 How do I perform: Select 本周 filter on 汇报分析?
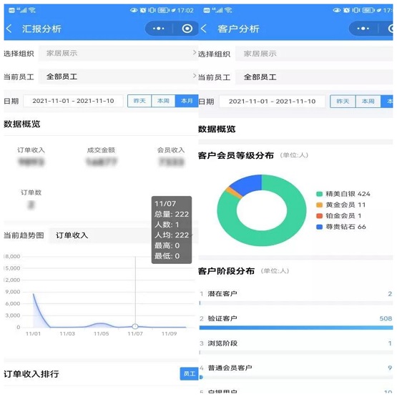coord(163,101)
